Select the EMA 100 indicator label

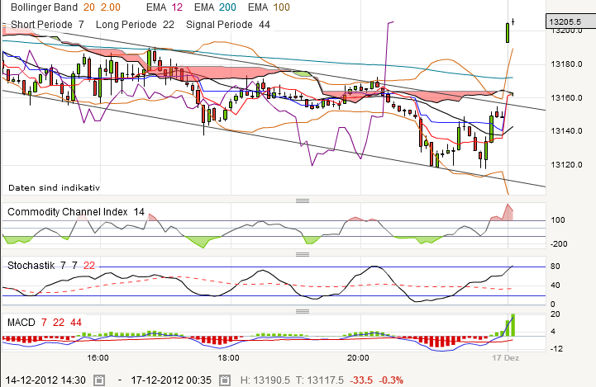[x=269, y=7]
